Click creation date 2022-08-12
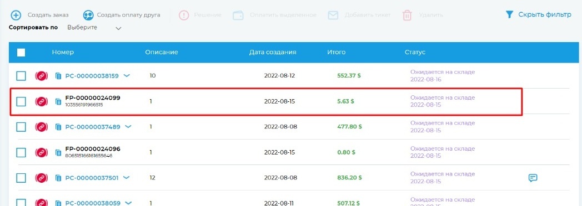Viewport: 582px width, 206px height. pos(279,76)
